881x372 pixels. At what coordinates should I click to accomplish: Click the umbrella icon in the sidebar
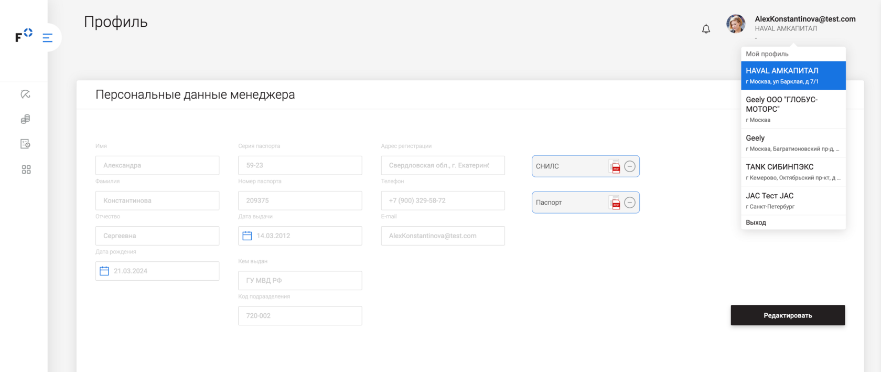(25, 94)
